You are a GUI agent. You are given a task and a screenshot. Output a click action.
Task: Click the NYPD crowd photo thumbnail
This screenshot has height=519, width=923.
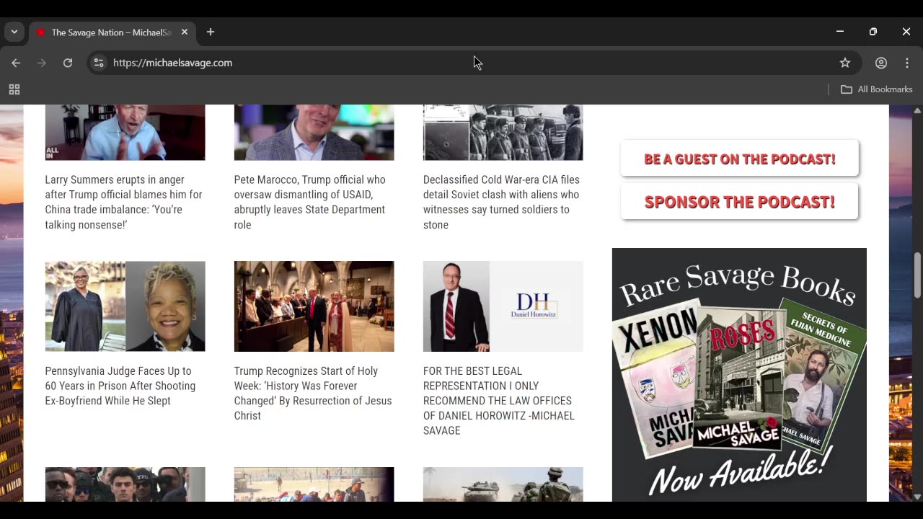125,484
